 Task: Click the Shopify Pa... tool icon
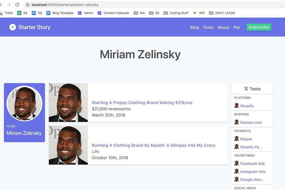tap(237, 147)
